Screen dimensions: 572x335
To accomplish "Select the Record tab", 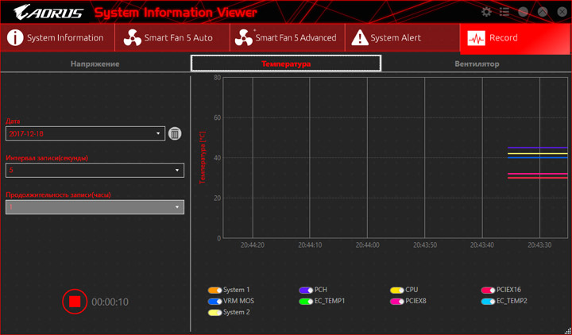I will coord(515,37).
